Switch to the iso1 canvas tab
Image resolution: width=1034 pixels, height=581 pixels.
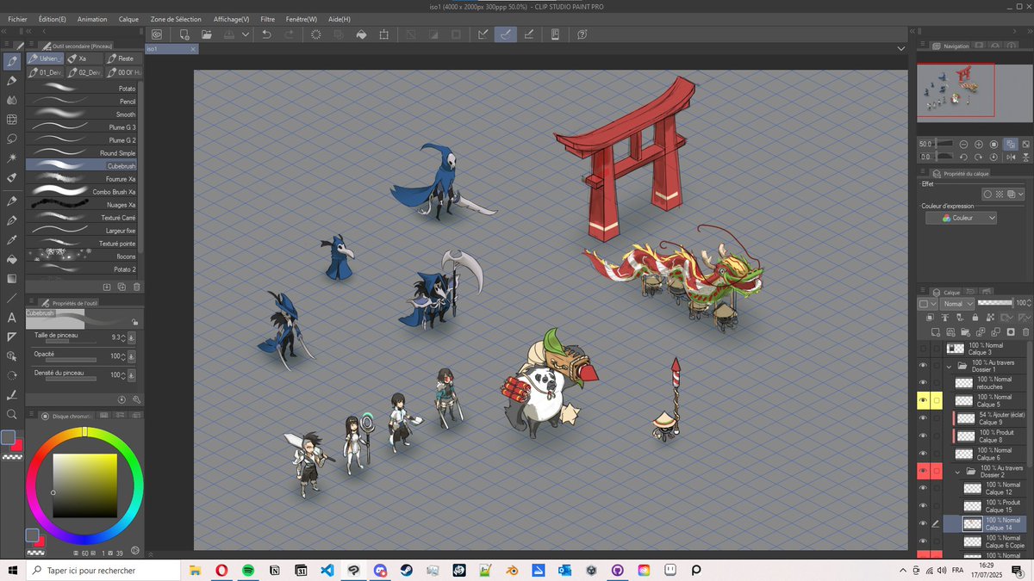171,49
